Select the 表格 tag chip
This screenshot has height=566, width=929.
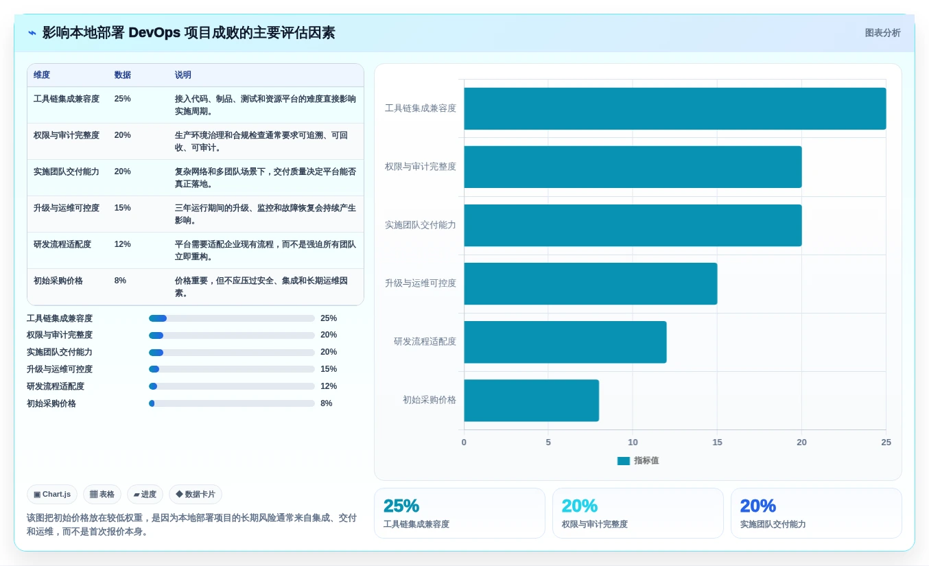coord(102,494)
